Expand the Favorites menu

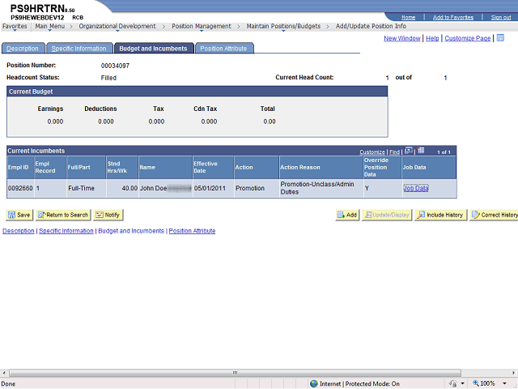pyautogui.click(x=15, y=27)
